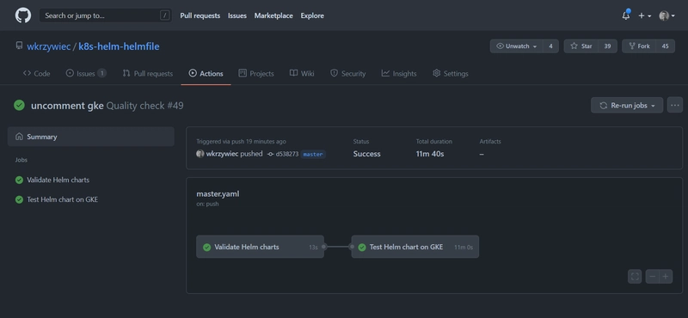688x318 pixels.
Task: Switch to the Insights tab
Action: click(399, 74)
